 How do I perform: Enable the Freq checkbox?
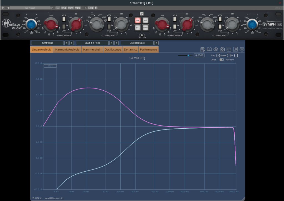point(218,55)
